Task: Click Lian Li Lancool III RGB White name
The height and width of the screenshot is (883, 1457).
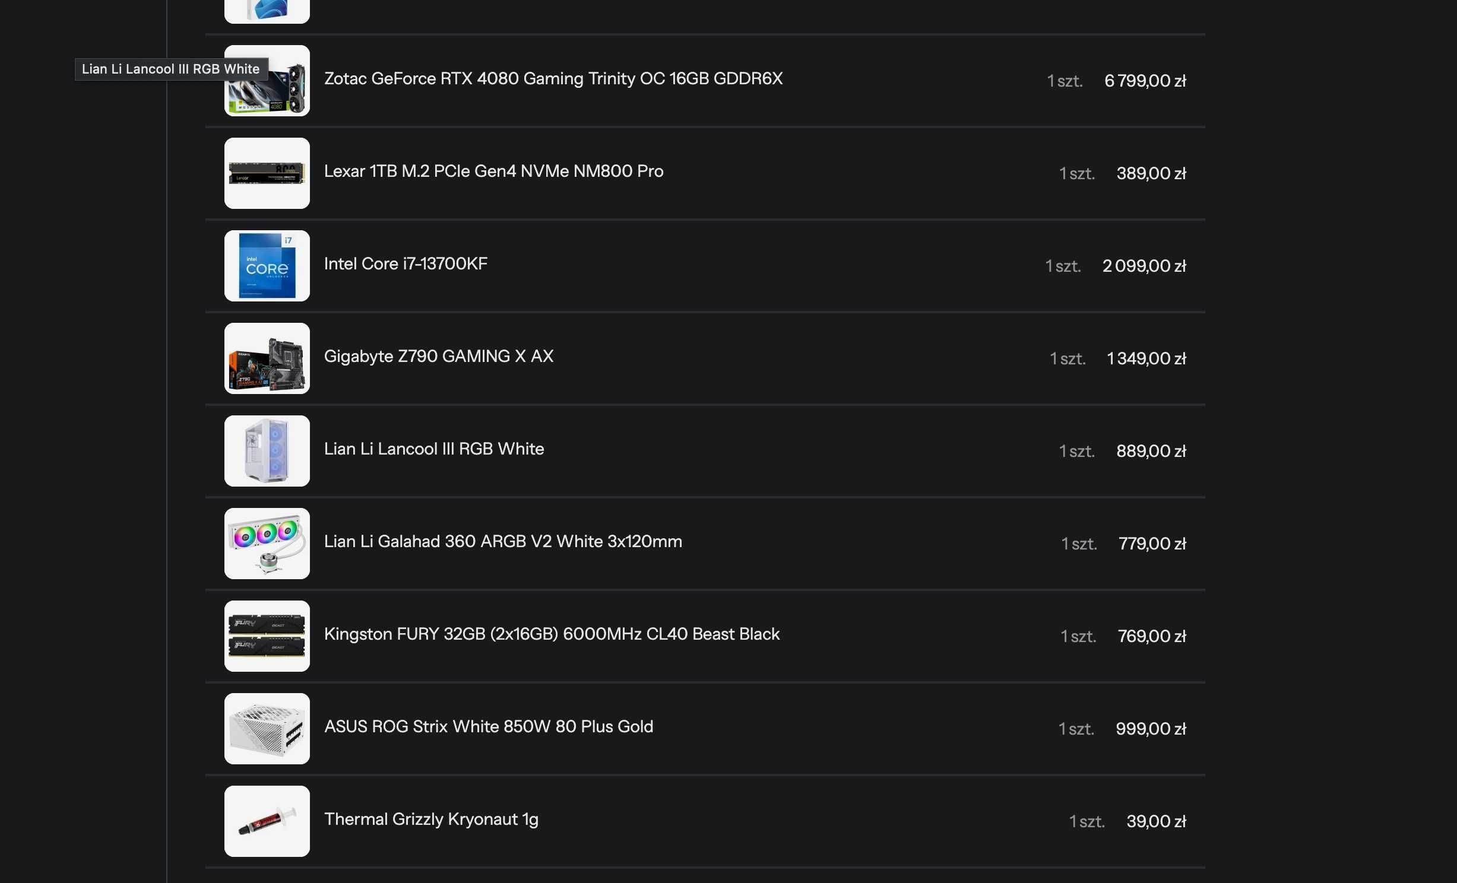Action: 433,449
